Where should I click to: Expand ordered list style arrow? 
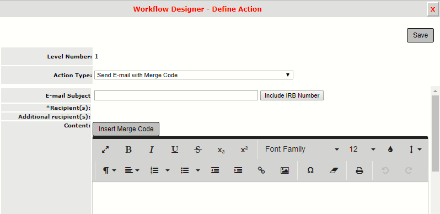point(168,170)
